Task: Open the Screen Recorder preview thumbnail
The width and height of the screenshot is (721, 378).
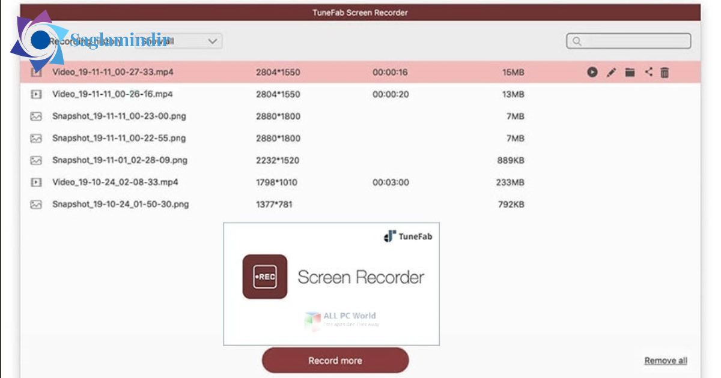Action: click(x=331, y=284)
